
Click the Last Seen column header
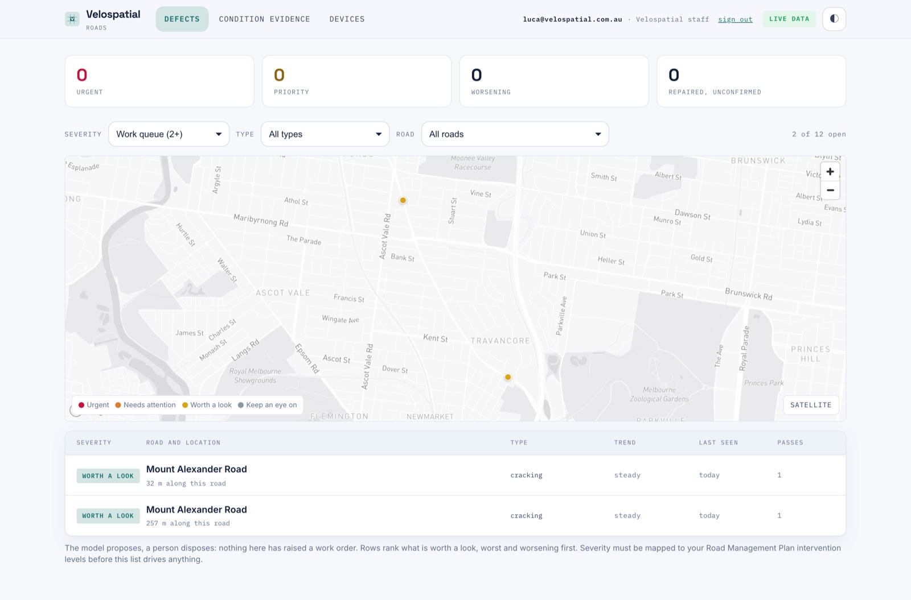[x=719, y=442]
